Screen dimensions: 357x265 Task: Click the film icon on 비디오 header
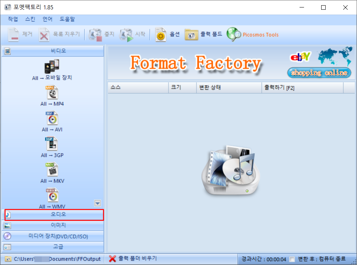pos(7,51)
